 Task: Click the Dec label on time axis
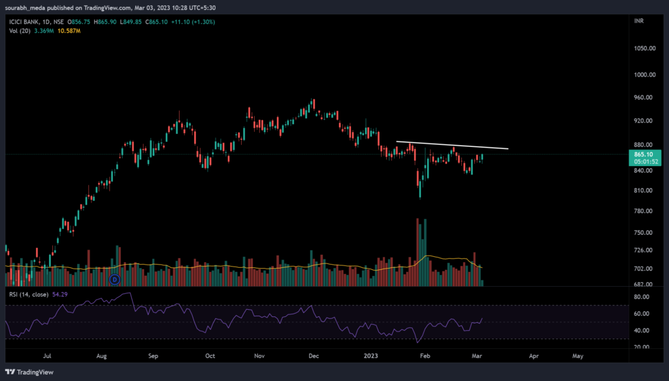click(314, 356)
